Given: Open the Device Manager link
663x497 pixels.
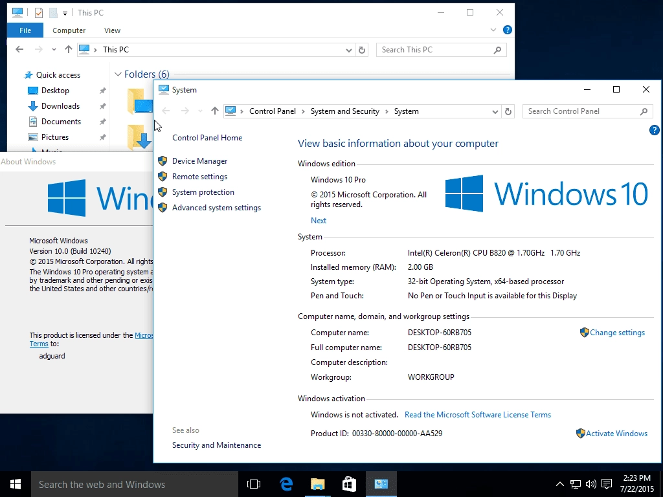Looking at the screenshot, I should pos(199,161).
